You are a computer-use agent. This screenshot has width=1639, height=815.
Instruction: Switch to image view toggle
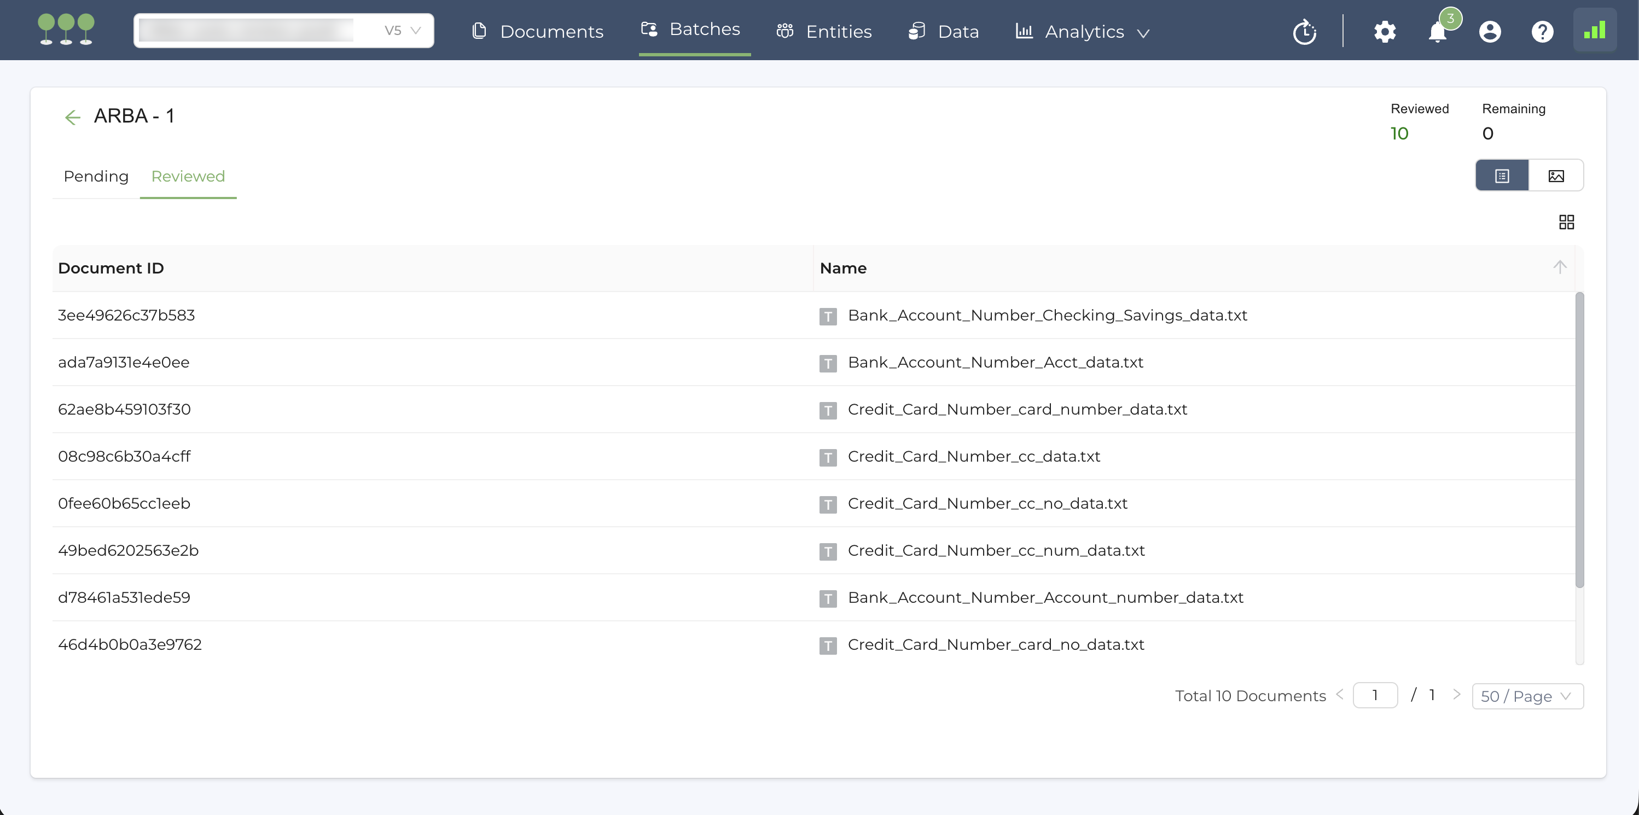click(x=1556, y=176)
